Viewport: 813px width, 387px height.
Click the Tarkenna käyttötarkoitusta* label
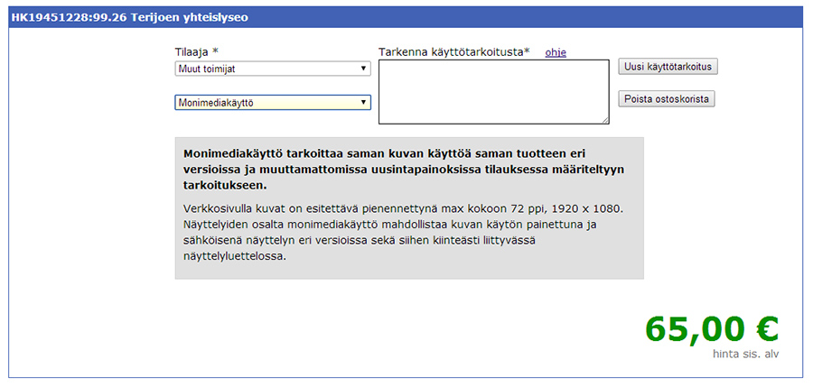coord(454,51)
